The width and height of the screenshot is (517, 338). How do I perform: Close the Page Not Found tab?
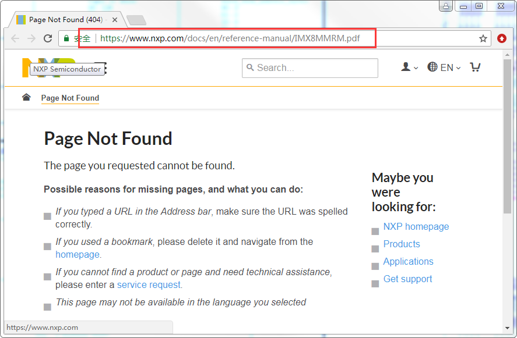tap(115, 20)
